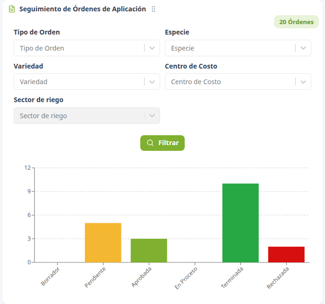Expand the Variedad chevron arrow
325x304 pixels.
tap(152, 82)
